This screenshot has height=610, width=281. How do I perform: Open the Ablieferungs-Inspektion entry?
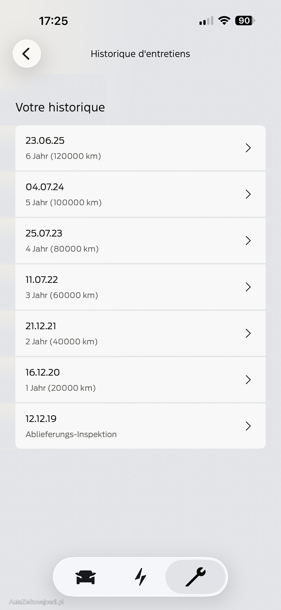[71, 434]
